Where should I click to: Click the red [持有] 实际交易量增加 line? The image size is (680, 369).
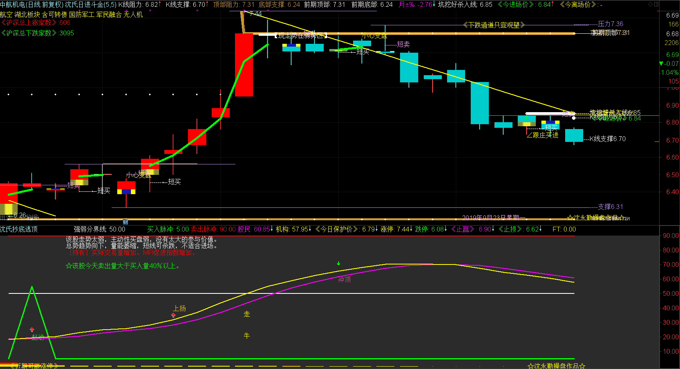click(x=133, y=253)
